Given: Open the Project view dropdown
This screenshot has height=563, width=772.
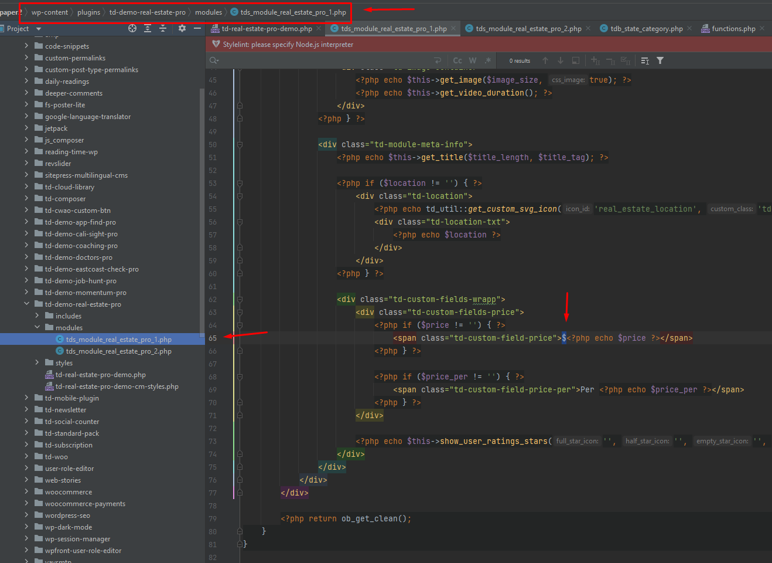Looking at the screenshot, I should pyautogui.click(x=39, y=29).
